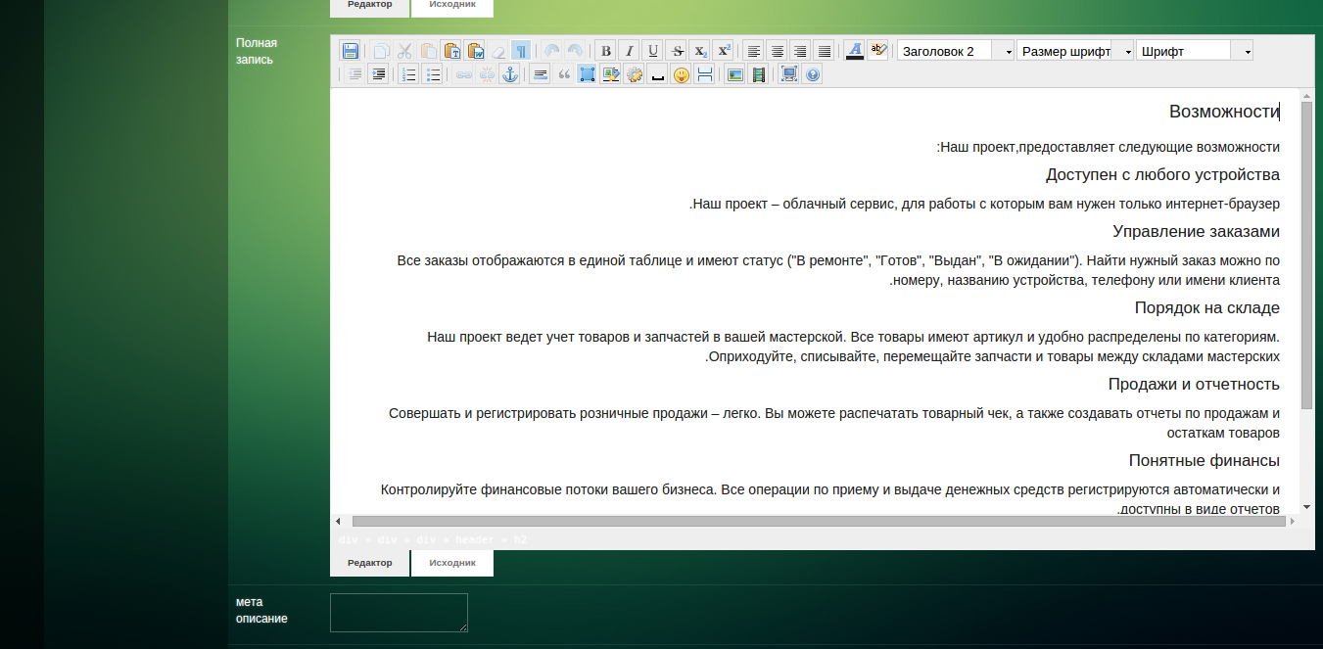Click Paste from Word icon

[475, 51]
